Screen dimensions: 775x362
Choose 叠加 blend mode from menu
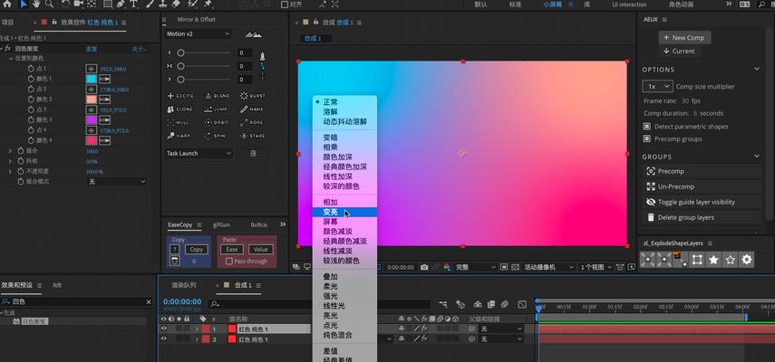(344, 277)
